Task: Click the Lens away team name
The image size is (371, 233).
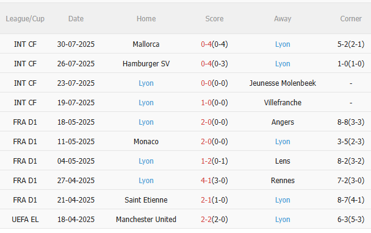Action: [283, 161]
